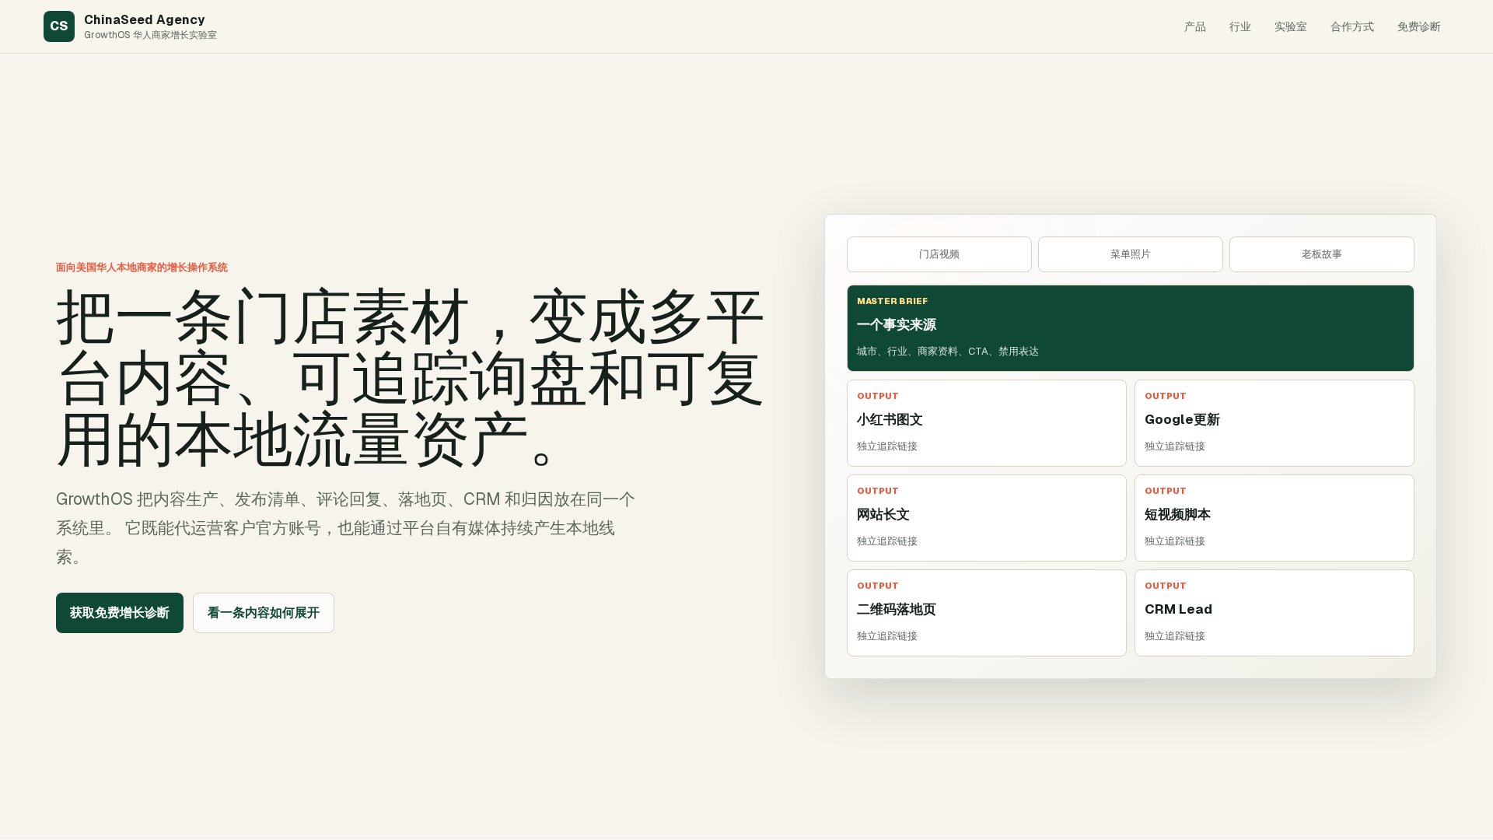Open the 网站长文 output card

(x=987, y=518)
